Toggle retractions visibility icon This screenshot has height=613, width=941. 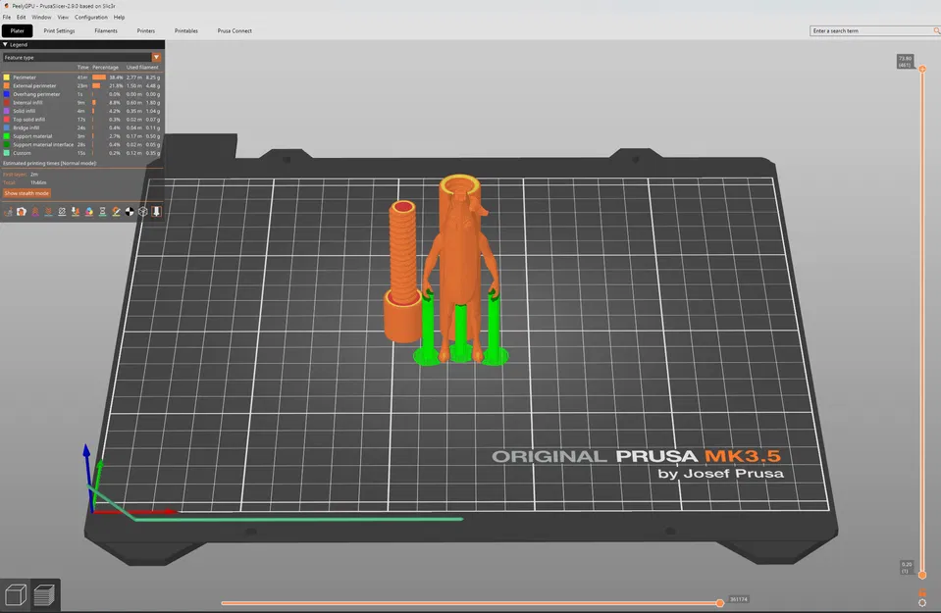coord(35,212)
